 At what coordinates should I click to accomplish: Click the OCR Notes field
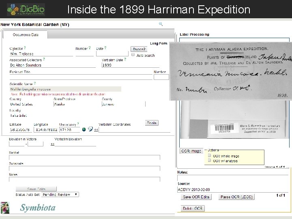click(x=233, y=178)
